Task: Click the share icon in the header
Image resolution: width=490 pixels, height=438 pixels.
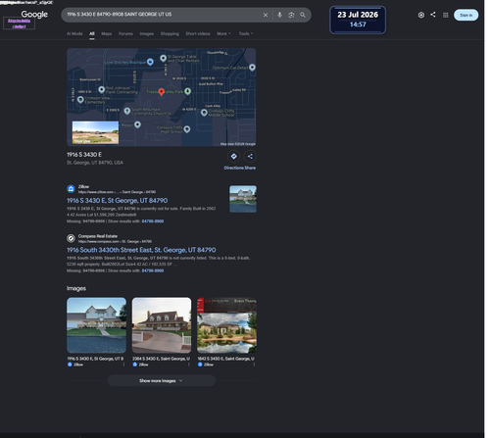Action: tap(433, 15)
